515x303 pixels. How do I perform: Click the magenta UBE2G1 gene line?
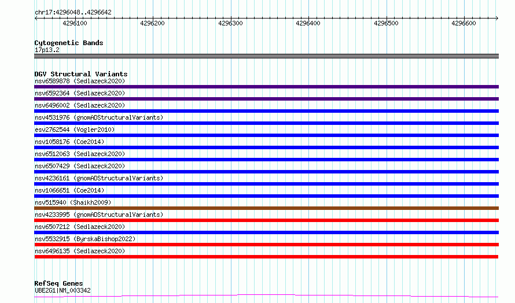(266, 296)
